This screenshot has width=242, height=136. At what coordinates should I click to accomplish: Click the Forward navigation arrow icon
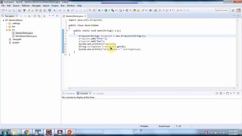185,10
